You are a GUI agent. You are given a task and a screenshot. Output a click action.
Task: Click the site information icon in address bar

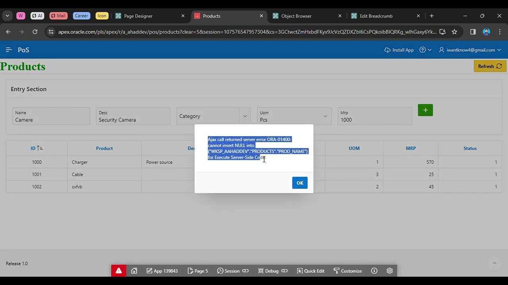(x=51, y=32)
